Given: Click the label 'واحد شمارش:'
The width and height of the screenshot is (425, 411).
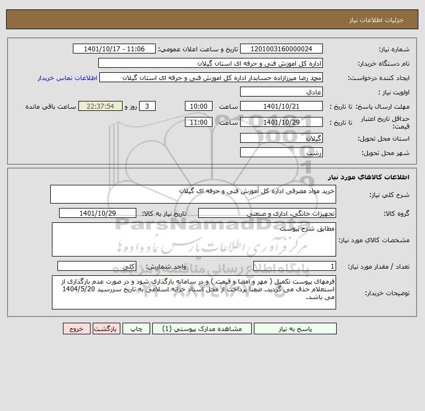Looking at the screenshot, I should point(166,267).
